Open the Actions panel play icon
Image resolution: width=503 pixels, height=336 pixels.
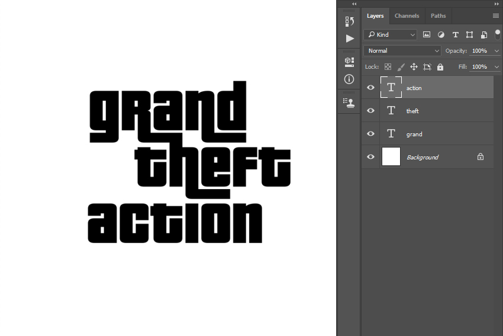tap(349, 39)
